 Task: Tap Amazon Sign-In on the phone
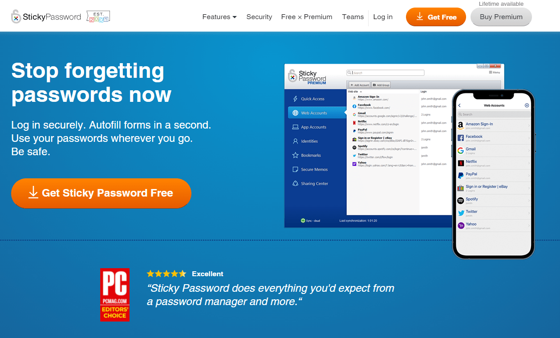494,125
